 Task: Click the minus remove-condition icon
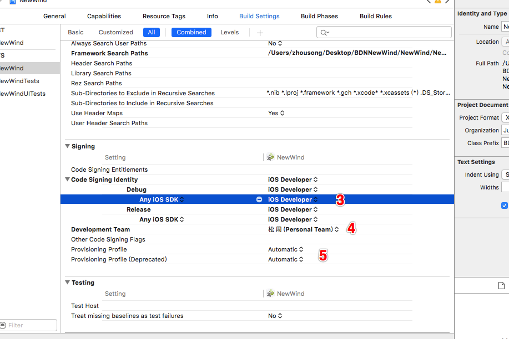click(x=259, y=199)
